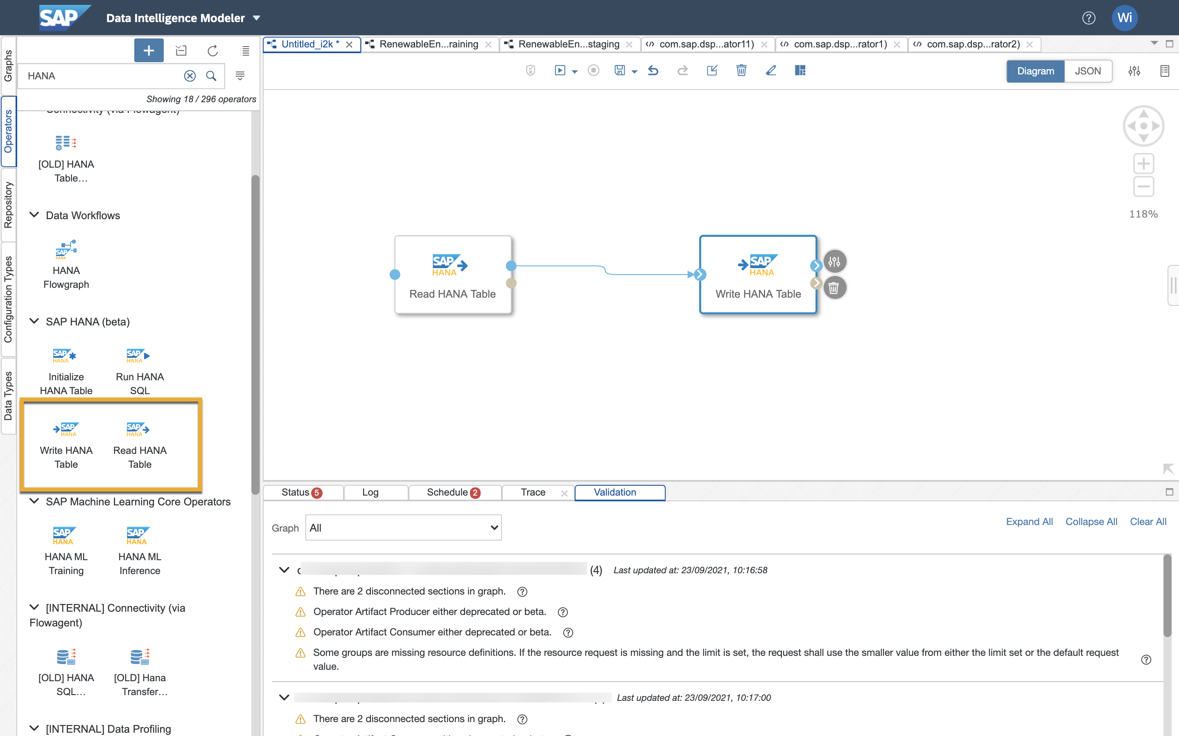Screen dimensions: 1179x736
Task: Delete selected element via trash icon
Action: [x=741, y=71]
